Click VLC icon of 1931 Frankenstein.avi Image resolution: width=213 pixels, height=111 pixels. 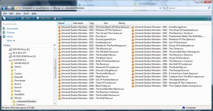pos(59,42)
